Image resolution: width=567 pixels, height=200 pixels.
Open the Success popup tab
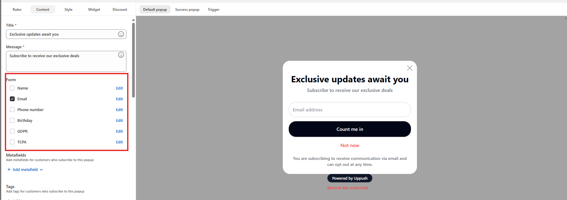[187, 10]
